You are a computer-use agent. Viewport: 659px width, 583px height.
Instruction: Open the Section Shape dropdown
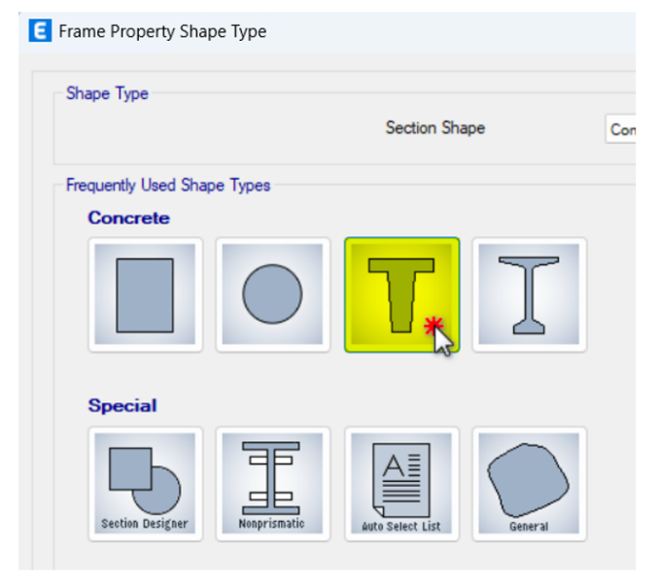(620, 129)
